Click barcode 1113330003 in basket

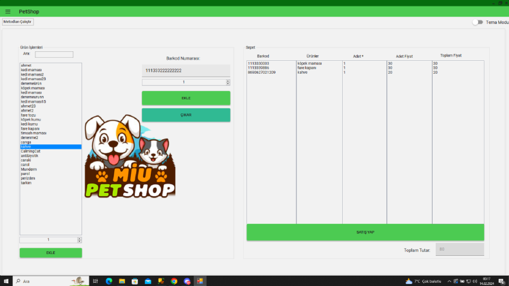coord(259,63)
